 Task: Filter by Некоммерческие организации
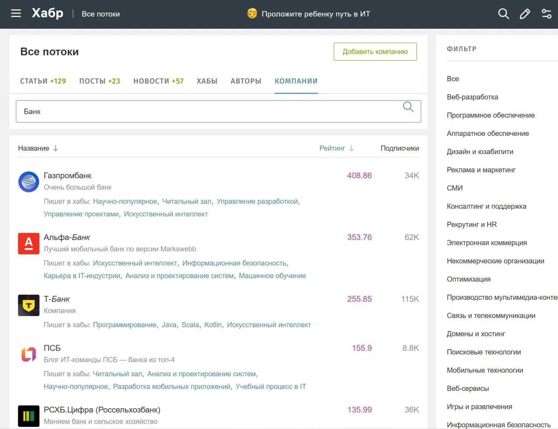point(496,261)
